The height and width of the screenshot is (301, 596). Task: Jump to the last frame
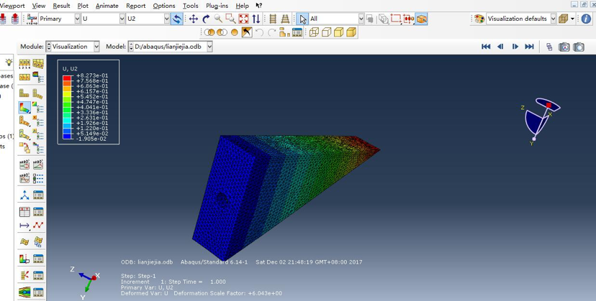(x=529, y=47)
